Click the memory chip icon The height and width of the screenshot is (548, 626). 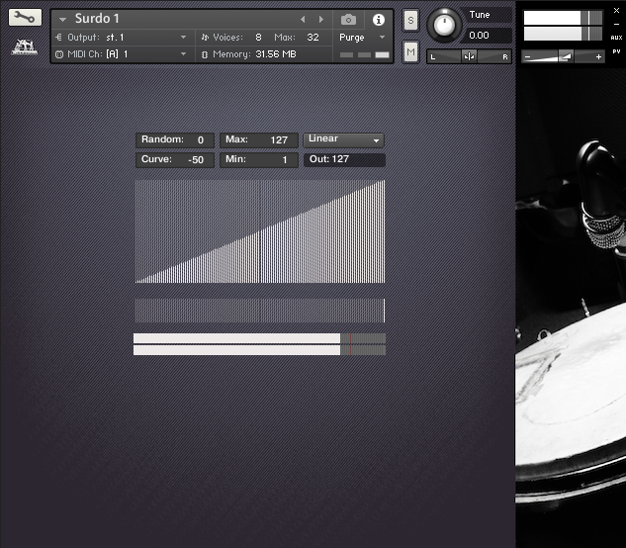[x=205, y=54]
